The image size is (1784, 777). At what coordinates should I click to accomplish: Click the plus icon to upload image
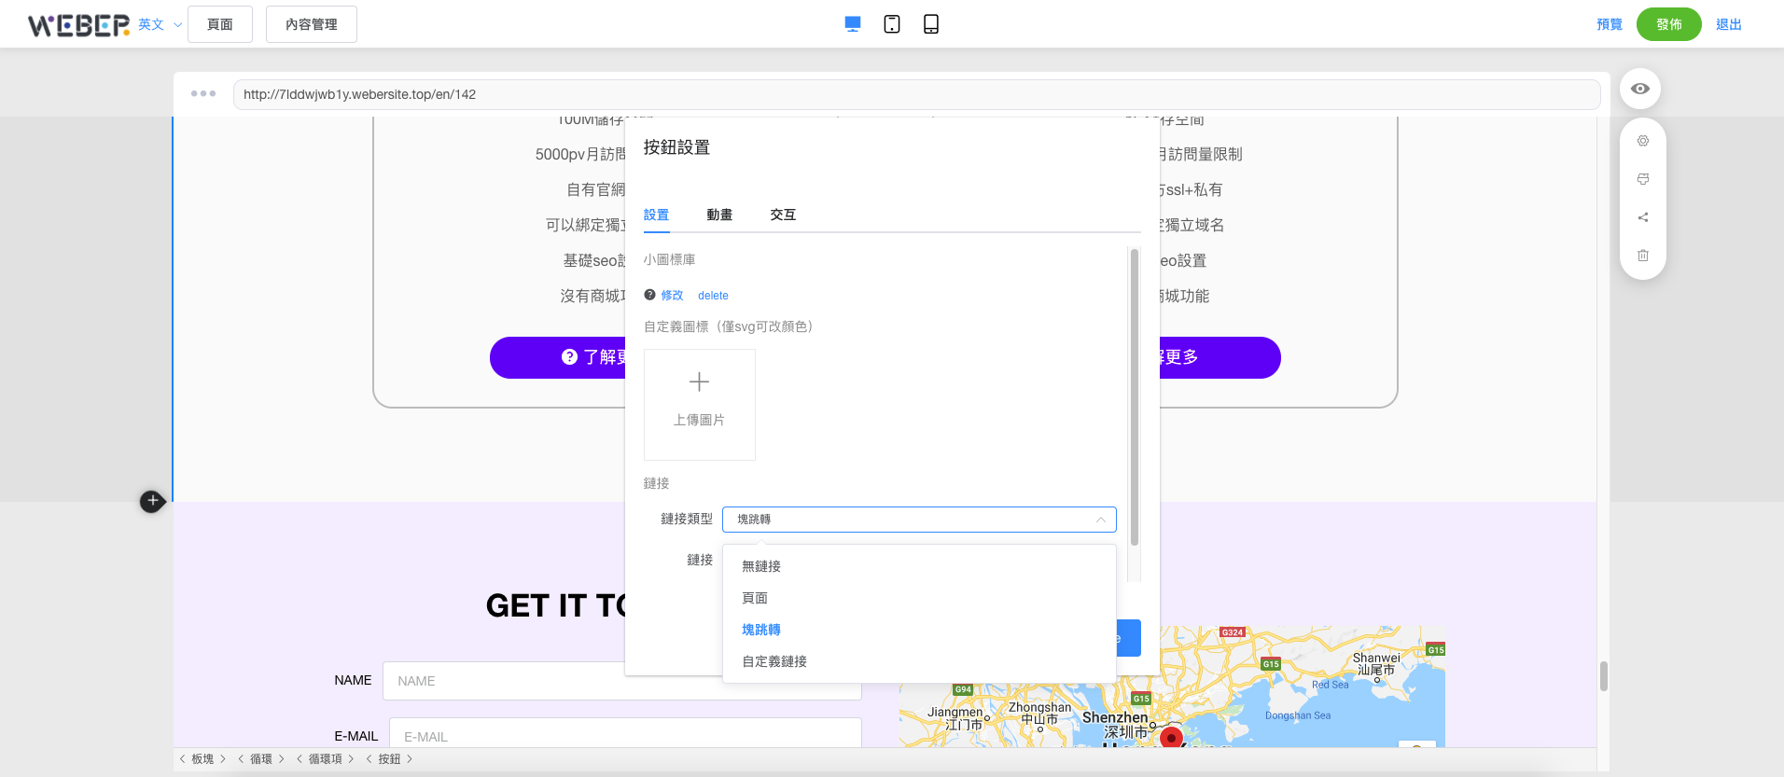(699, 382)
